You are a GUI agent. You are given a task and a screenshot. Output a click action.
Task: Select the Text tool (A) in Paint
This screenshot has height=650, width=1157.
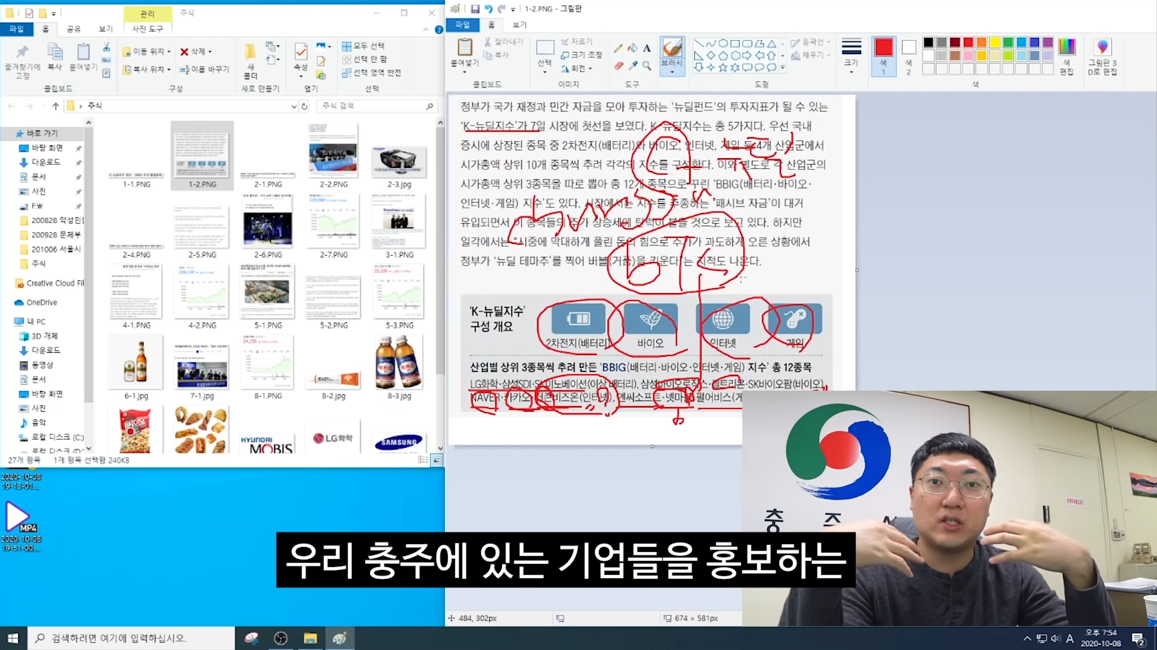tap(647, 48)
